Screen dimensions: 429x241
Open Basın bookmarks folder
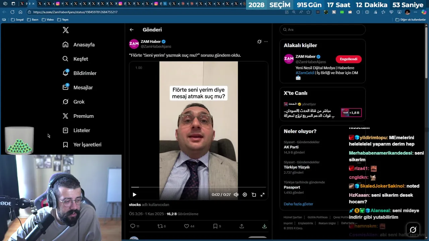click(33, 20)
